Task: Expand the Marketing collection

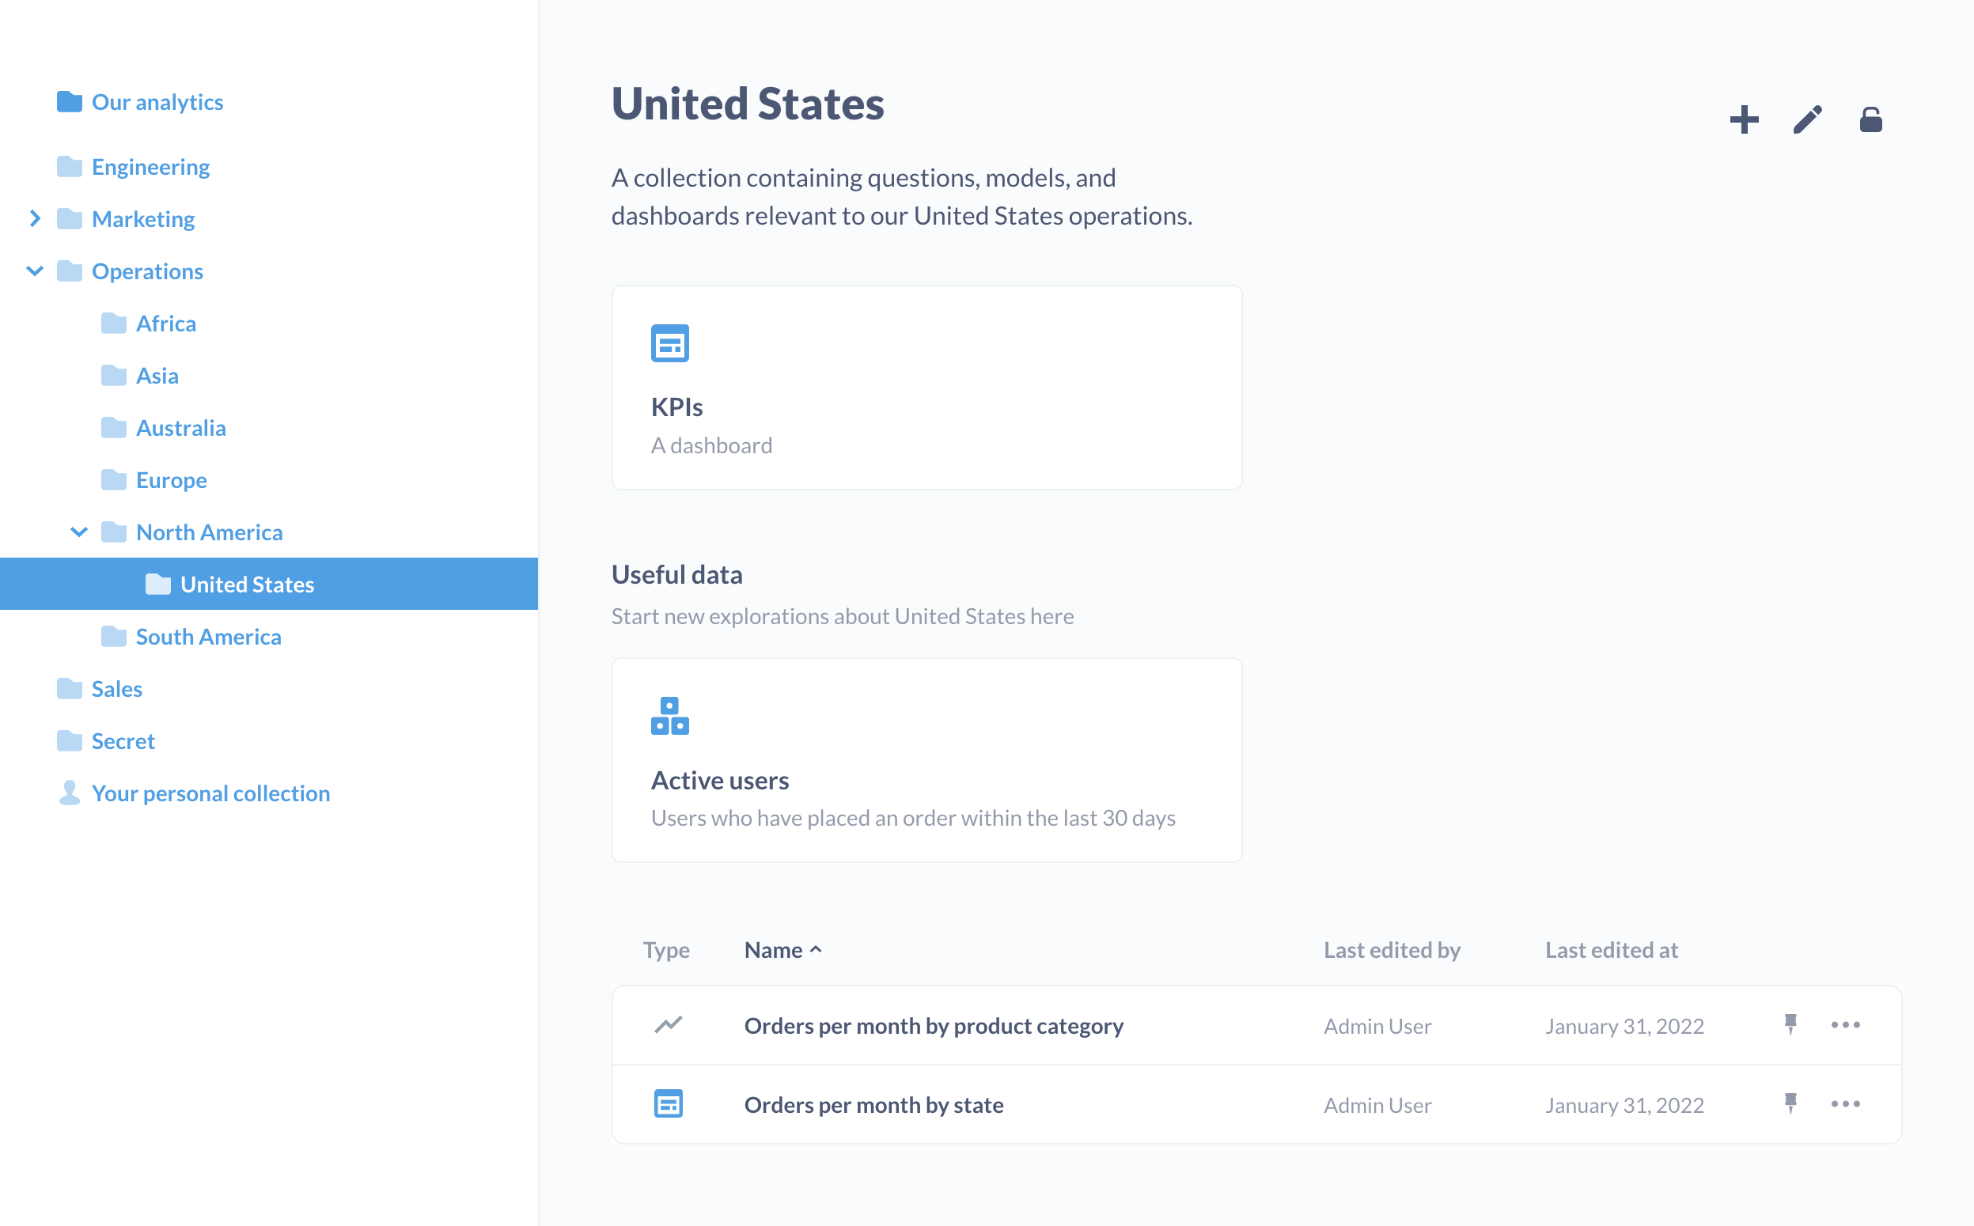Action: 35,219
